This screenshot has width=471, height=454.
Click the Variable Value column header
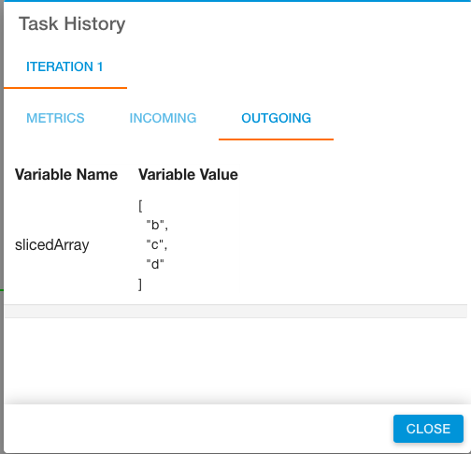pyautogui.click(x=188, y=174)
